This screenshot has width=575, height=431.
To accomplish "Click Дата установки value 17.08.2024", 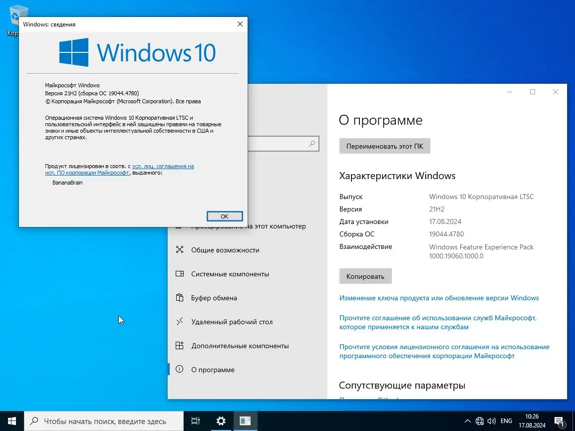I will point(445,221).
